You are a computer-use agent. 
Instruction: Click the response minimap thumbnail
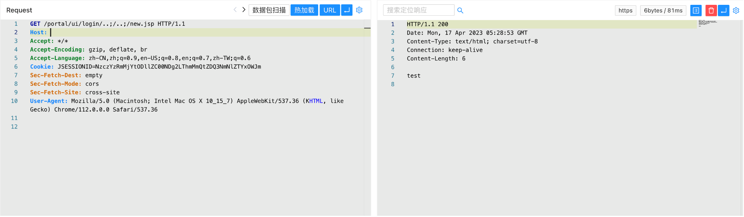(708, 23)
